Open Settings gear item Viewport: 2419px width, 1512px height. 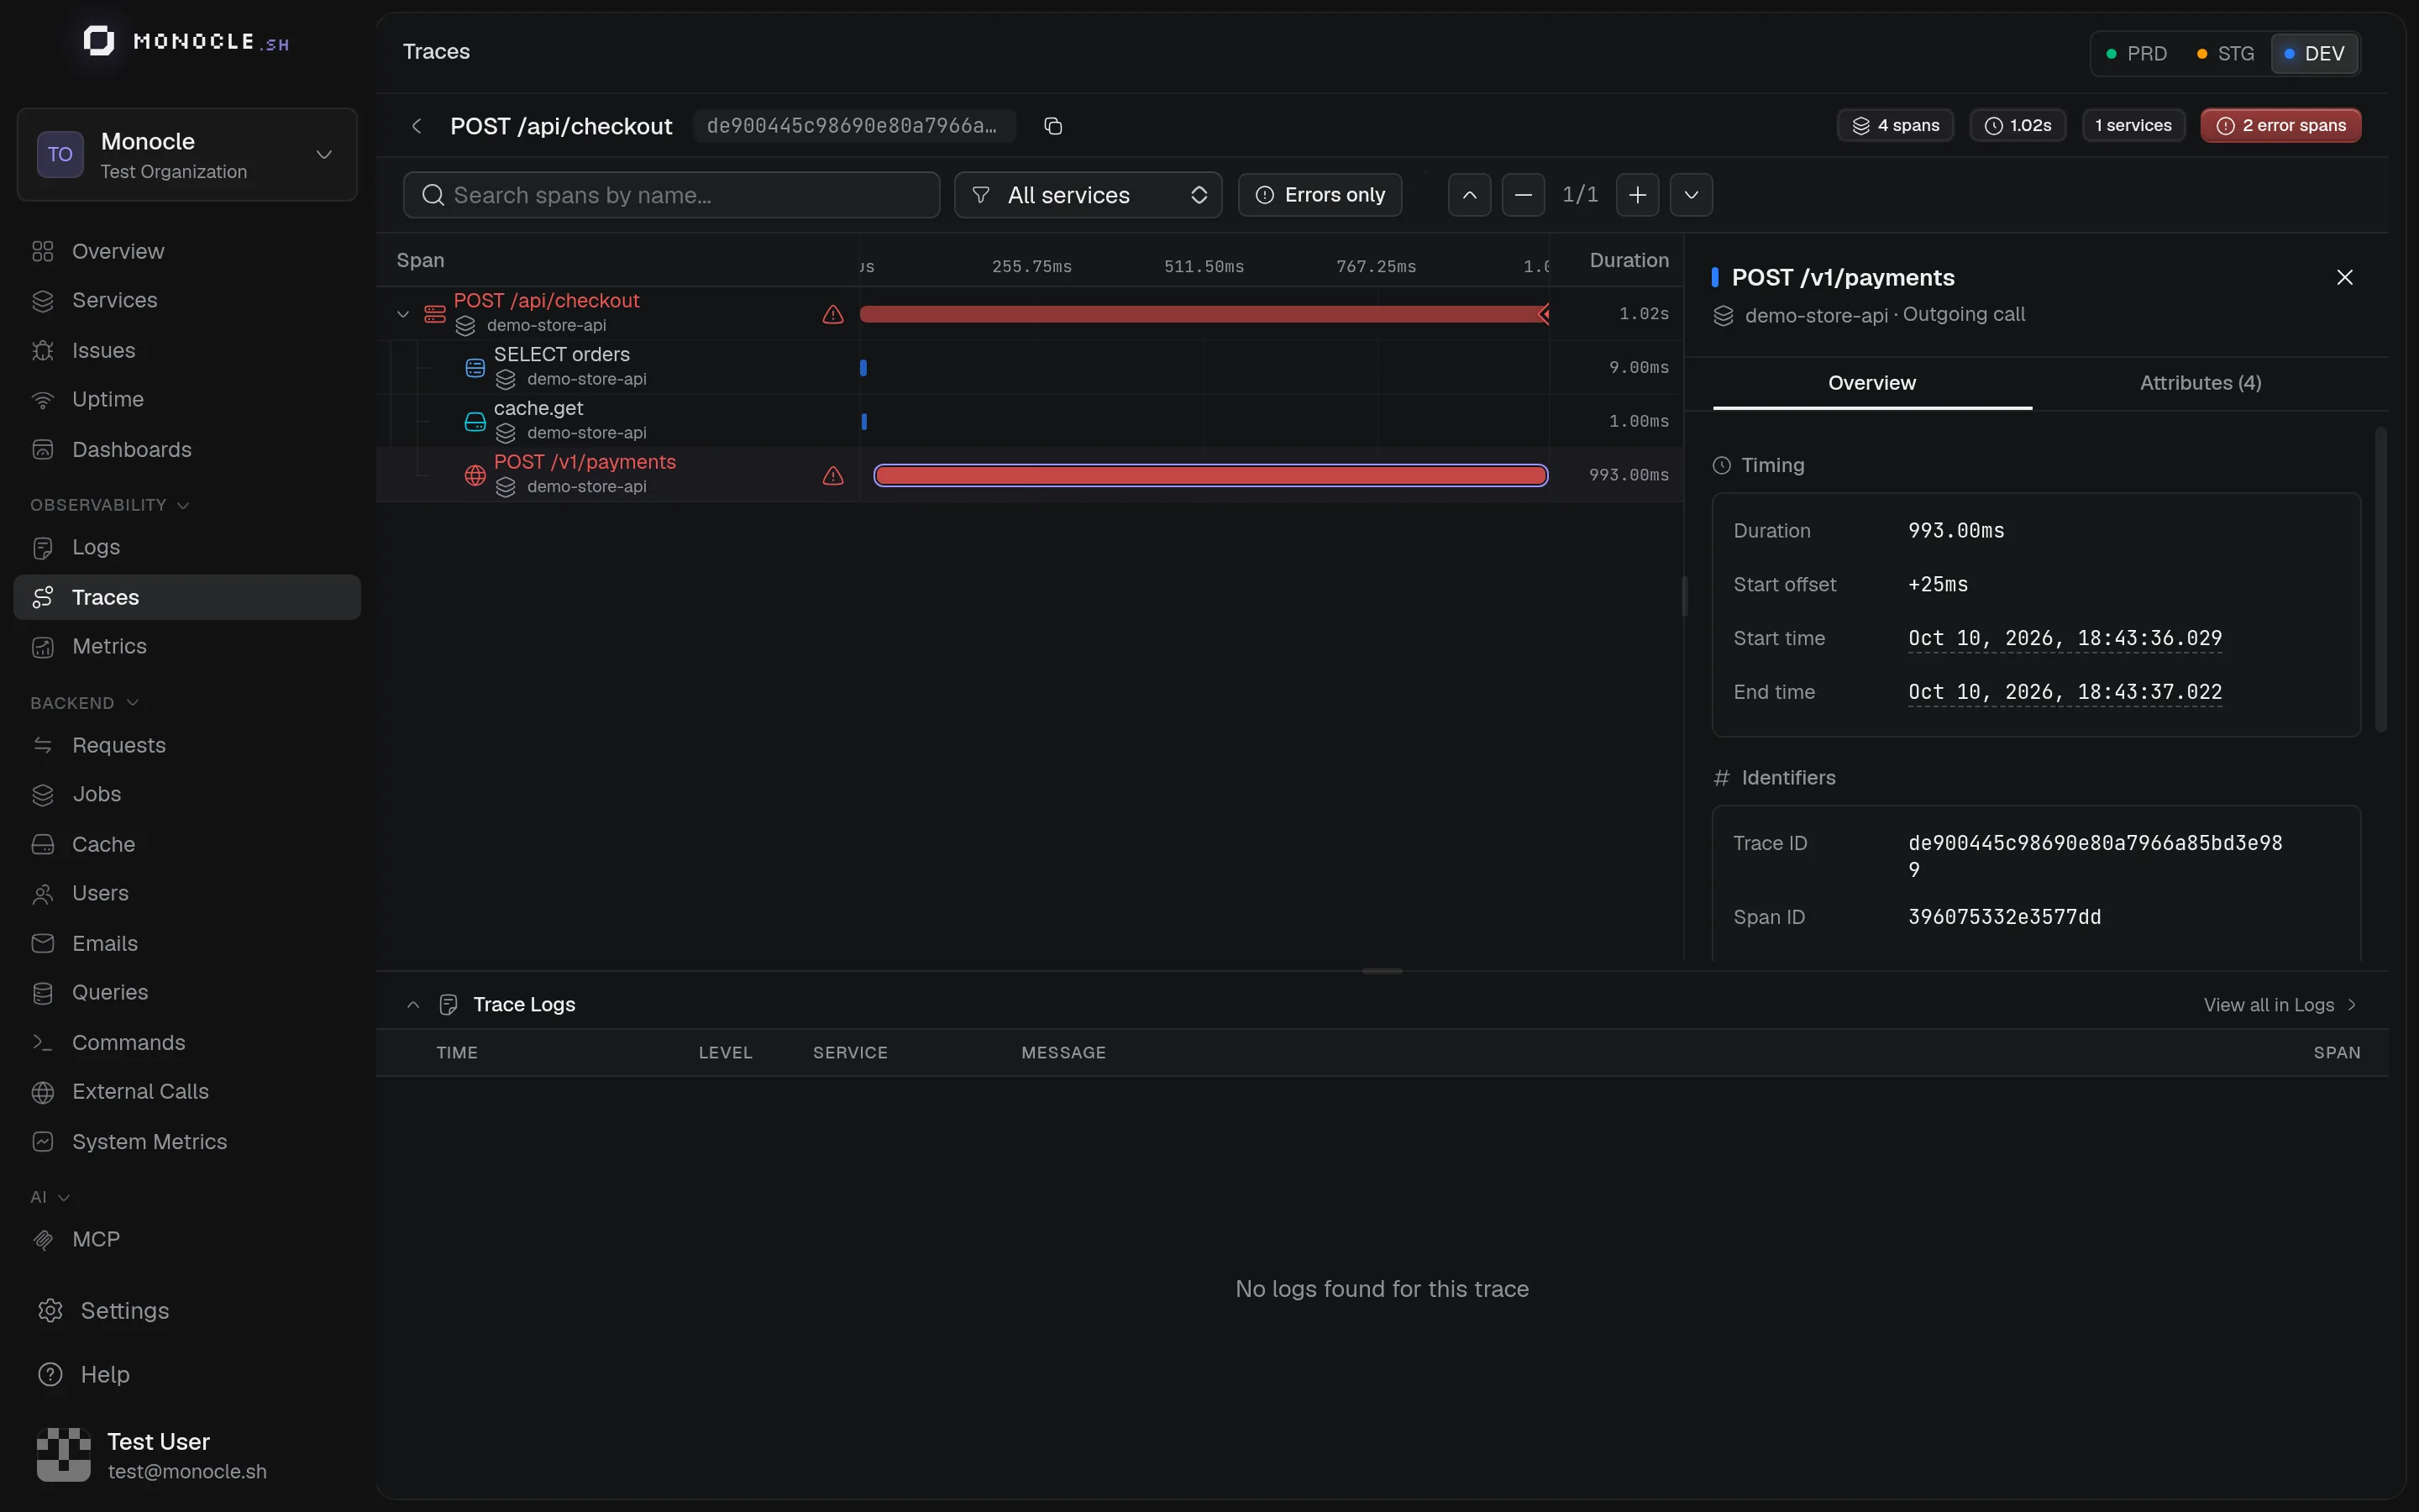click(x=187, y=1310)
